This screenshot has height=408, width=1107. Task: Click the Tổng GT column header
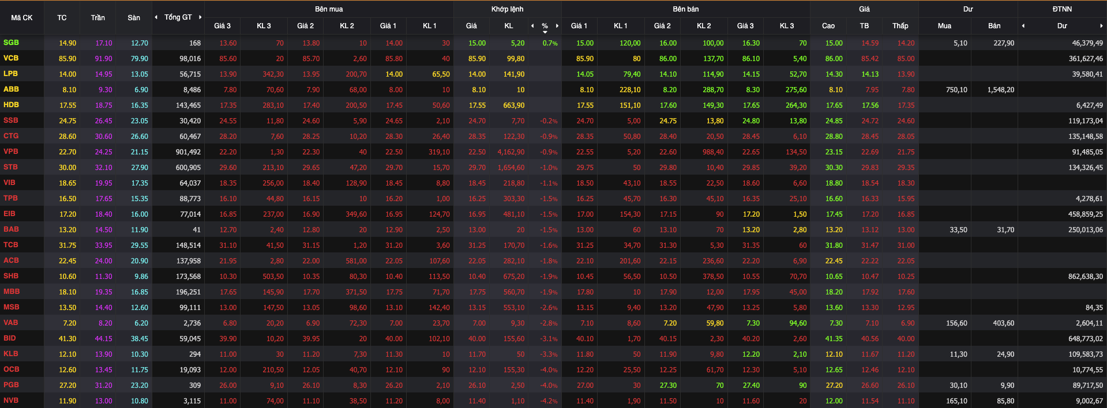tap(178, 17)
